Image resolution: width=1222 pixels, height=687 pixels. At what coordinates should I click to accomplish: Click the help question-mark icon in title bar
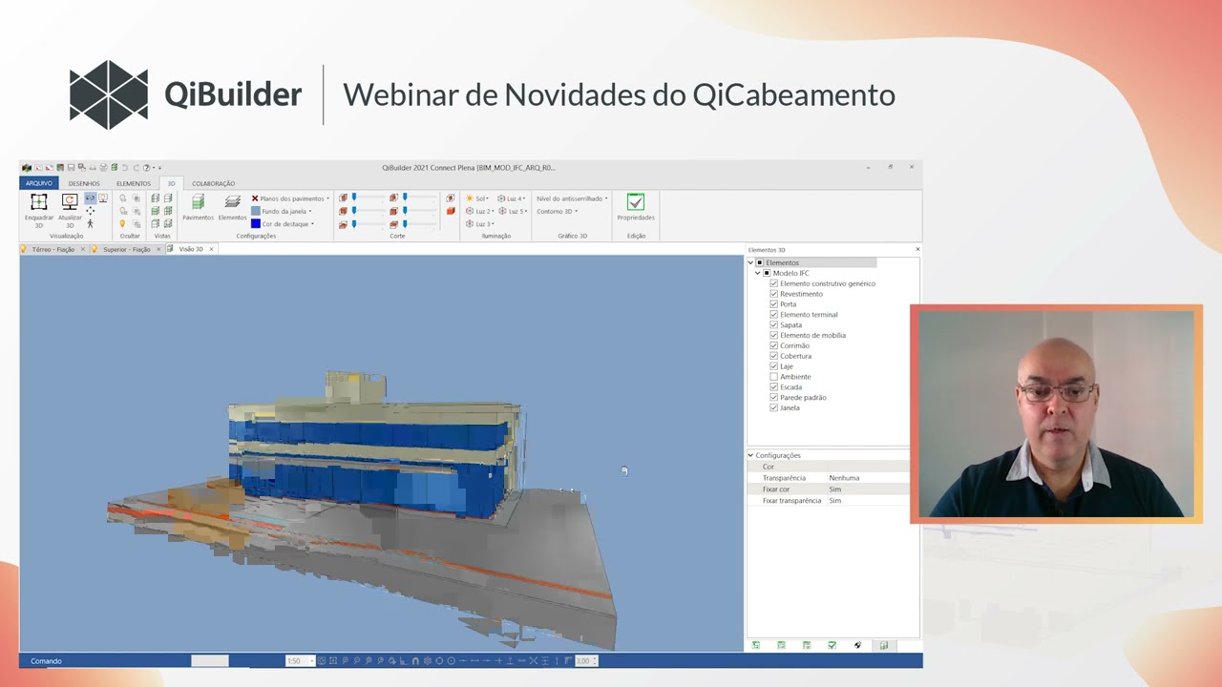[x=146, y=168]
